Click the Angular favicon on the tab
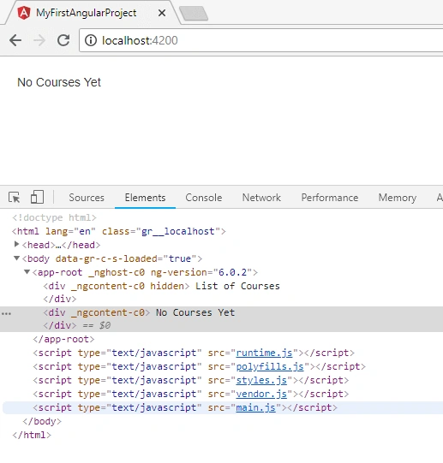The image size is (443, 463). pyautogui.click(x=24, y=13)
